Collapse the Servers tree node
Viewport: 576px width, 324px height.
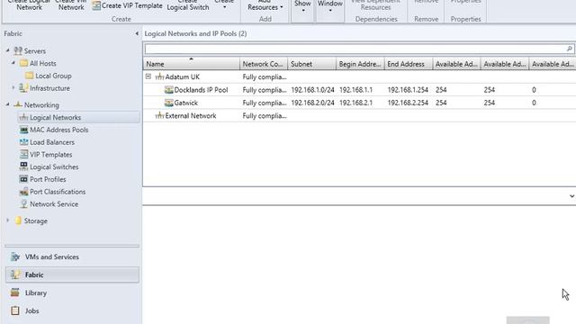[x=8, y=50]
